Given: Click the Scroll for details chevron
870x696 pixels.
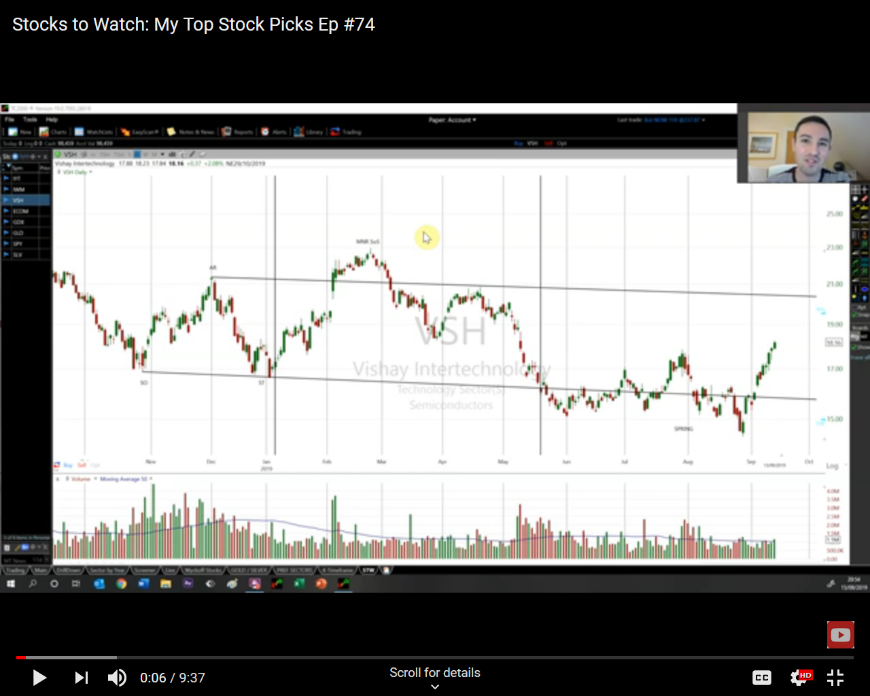Looking at the screenshot, I should click(x=435, y=686).
